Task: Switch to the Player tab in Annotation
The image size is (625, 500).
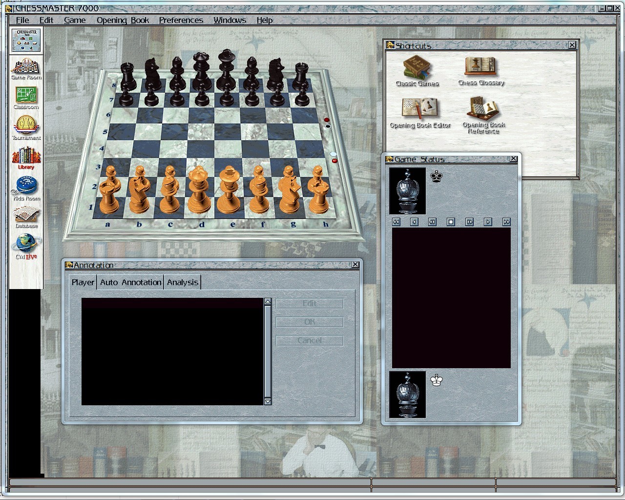Action: (x=83, y=282)
